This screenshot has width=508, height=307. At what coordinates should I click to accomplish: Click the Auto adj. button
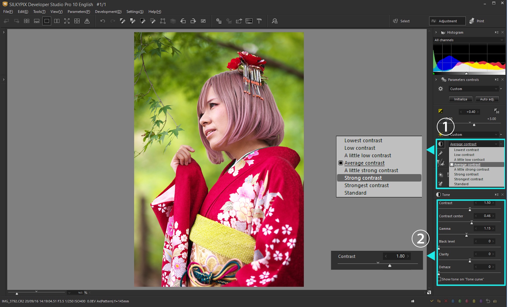[487, 99]
